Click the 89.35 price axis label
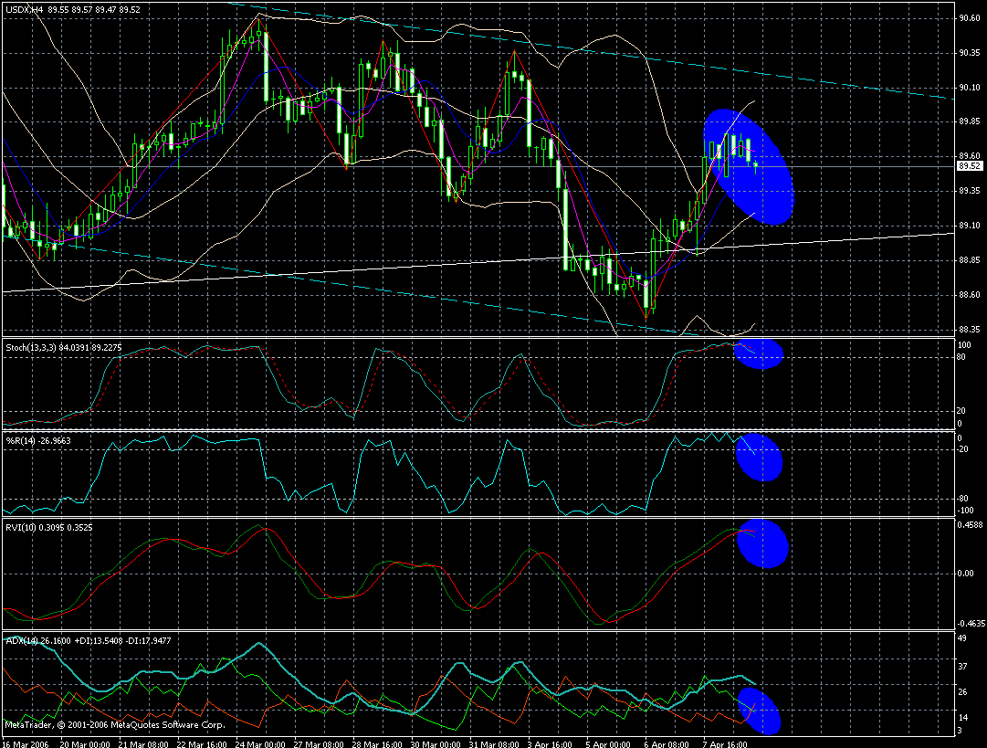Screen dimensions: 987x748 [970, 191]
